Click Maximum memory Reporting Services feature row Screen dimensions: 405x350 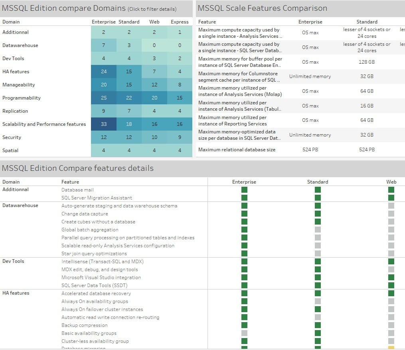coord(233,120)
